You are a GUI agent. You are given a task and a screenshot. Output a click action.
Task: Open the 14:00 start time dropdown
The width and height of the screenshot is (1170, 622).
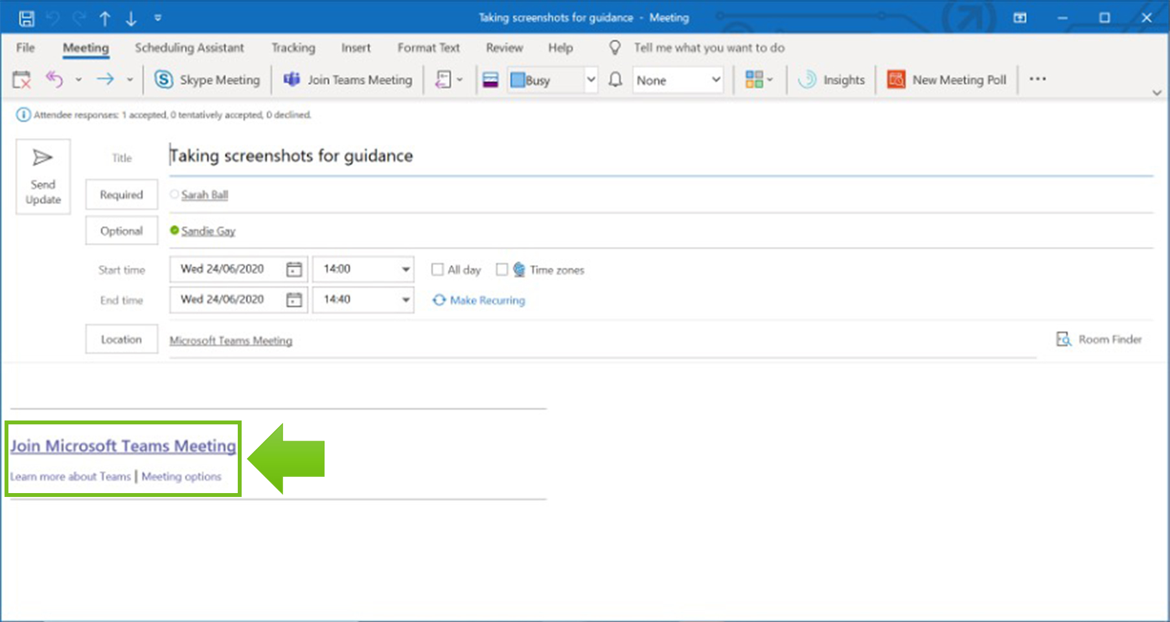(x=406, y=270)
